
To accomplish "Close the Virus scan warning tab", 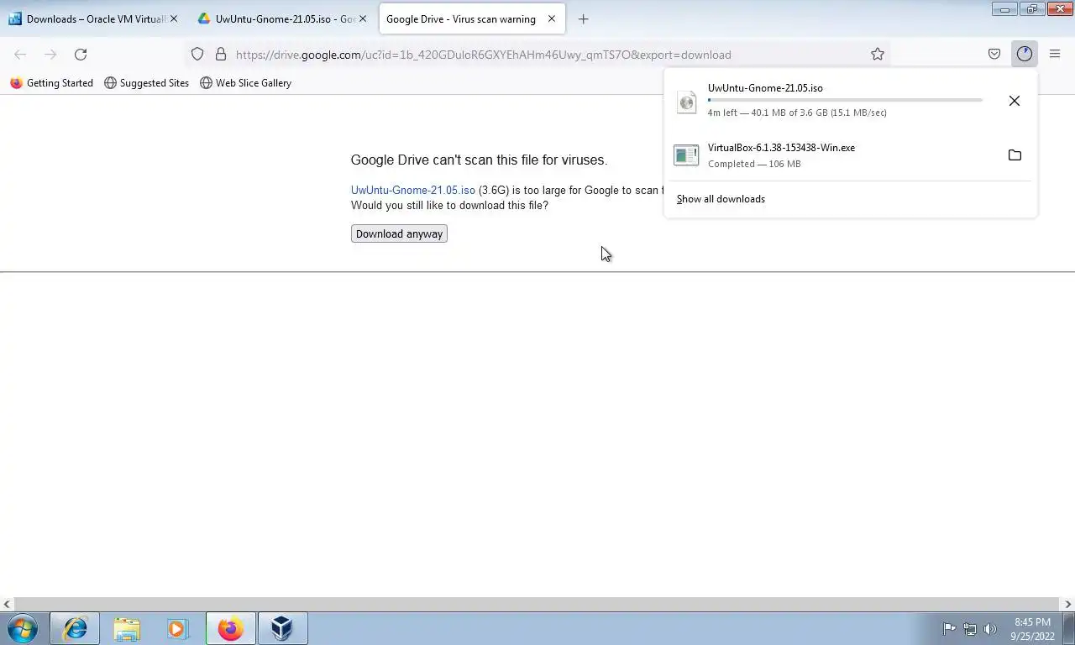I will pyautogui.click(x=552, y=18).
